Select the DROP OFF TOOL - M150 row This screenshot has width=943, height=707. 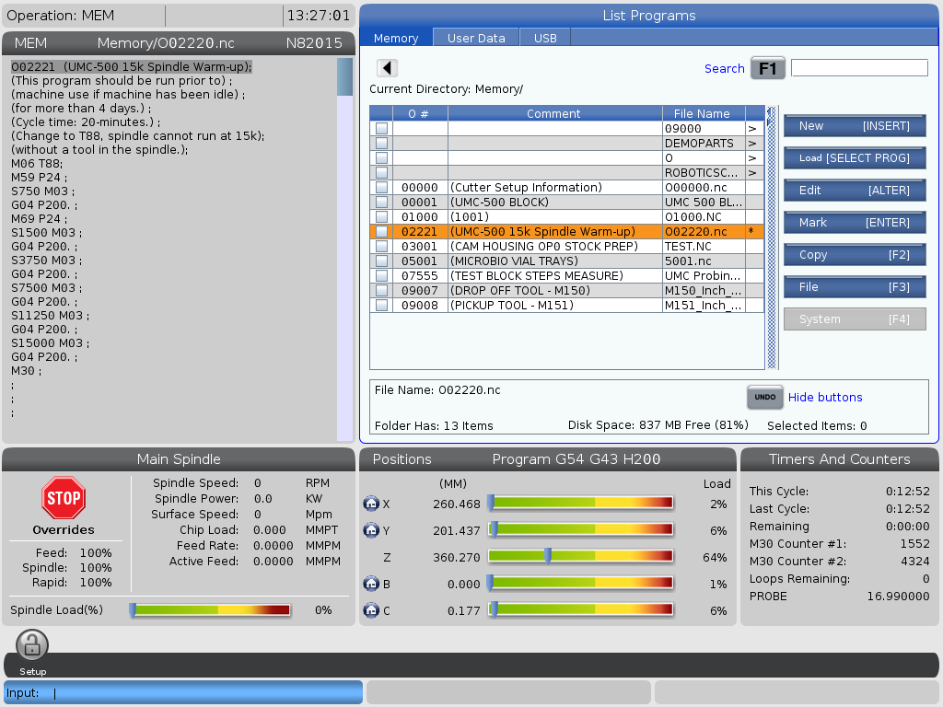[x=566, y=290]
